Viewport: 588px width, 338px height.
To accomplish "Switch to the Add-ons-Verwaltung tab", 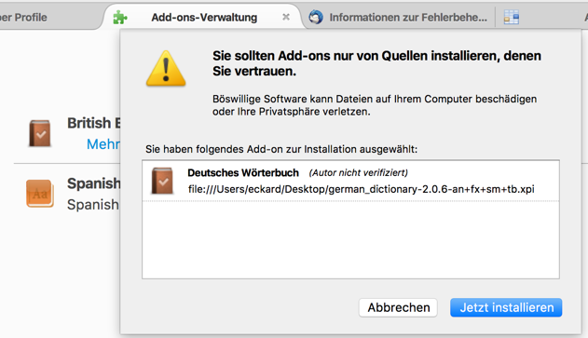I will coord(204,18).
